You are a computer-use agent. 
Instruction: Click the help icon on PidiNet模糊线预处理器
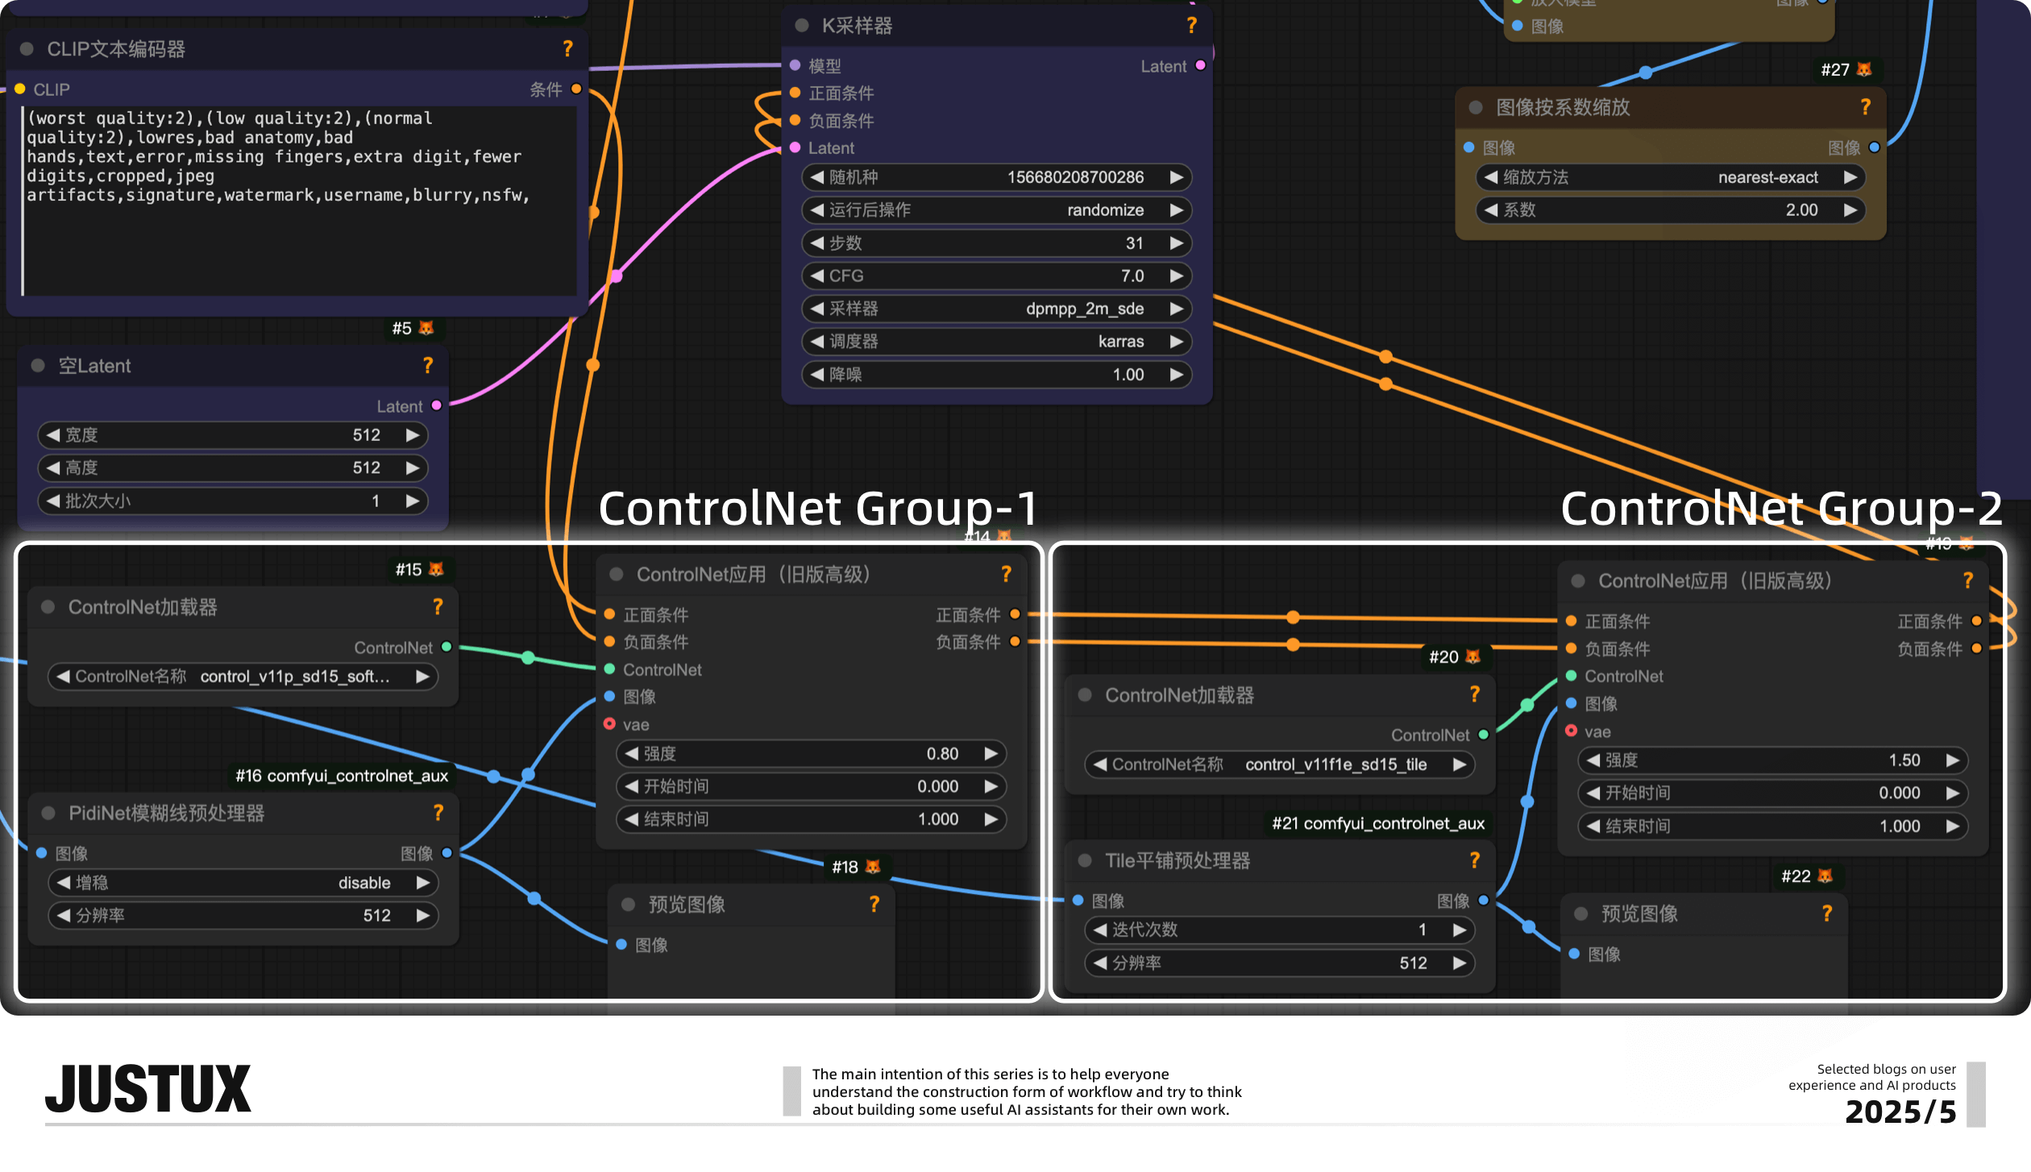(x=438, y=813)
